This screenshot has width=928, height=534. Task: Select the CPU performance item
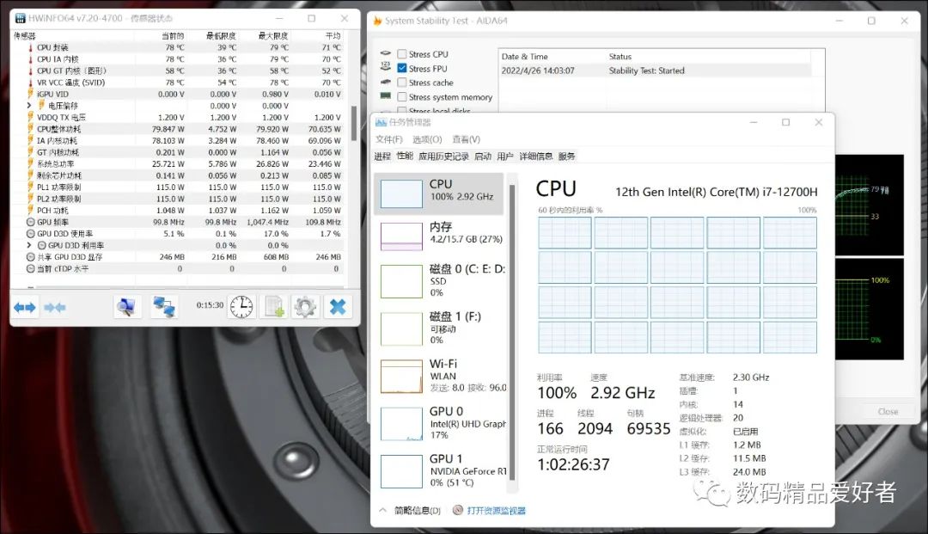coord(438,193)
